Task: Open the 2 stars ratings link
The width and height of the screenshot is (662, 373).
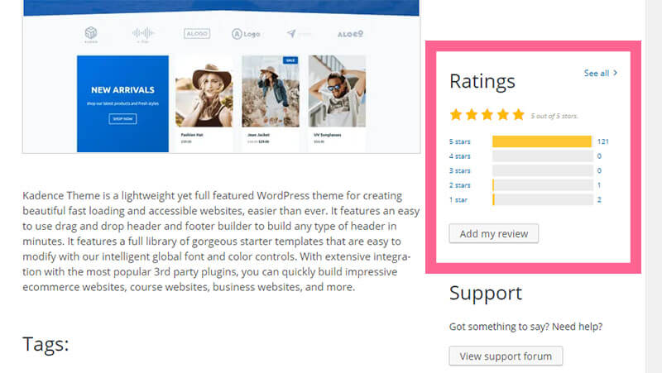Action: tap(459, 185)
